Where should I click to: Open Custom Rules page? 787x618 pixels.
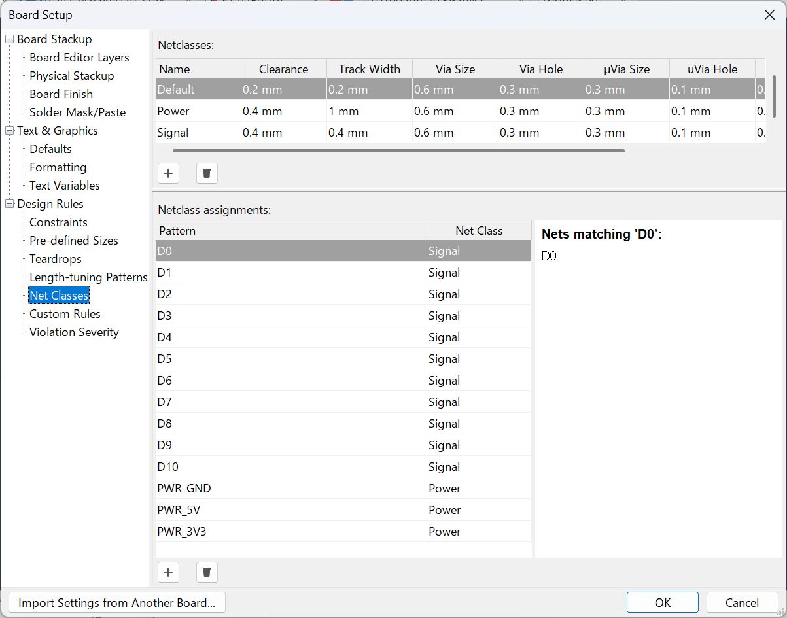coord(65,314)
